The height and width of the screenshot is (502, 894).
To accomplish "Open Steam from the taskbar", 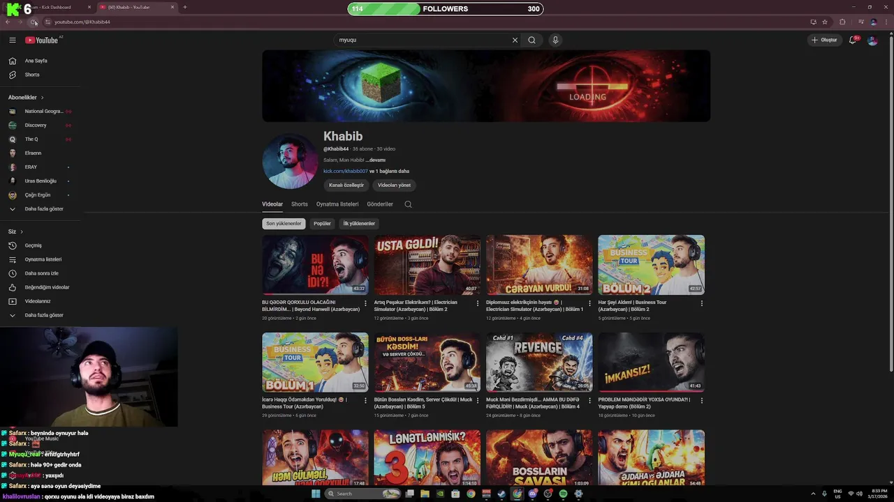I will point(501,494).
